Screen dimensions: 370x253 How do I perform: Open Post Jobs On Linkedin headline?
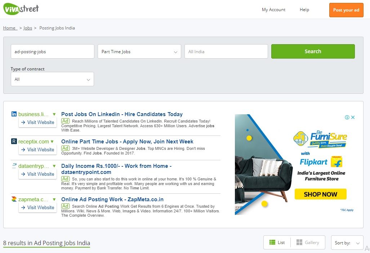(x=122, y=114)
